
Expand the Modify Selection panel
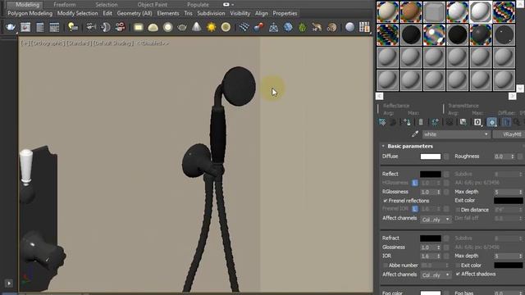pyautogui.click(x=77, y=13)
